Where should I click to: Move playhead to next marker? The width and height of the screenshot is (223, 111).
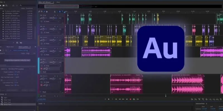coord(127,99)
